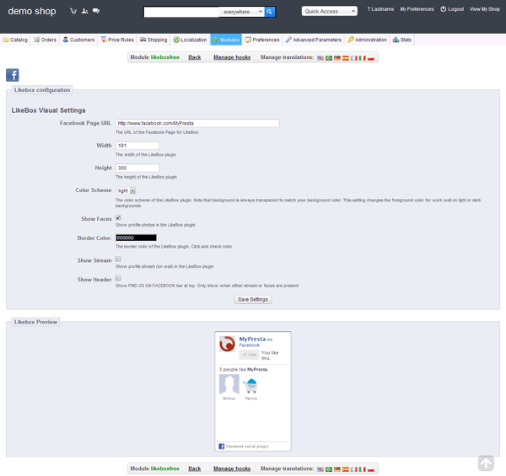Expand the Quick Access dropdown
The image size is (506, 476).
(330, 12)
